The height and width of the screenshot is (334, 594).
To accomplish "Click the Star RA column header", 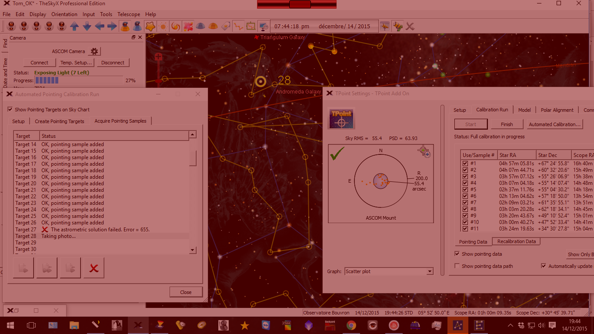I will coord(517,155).
